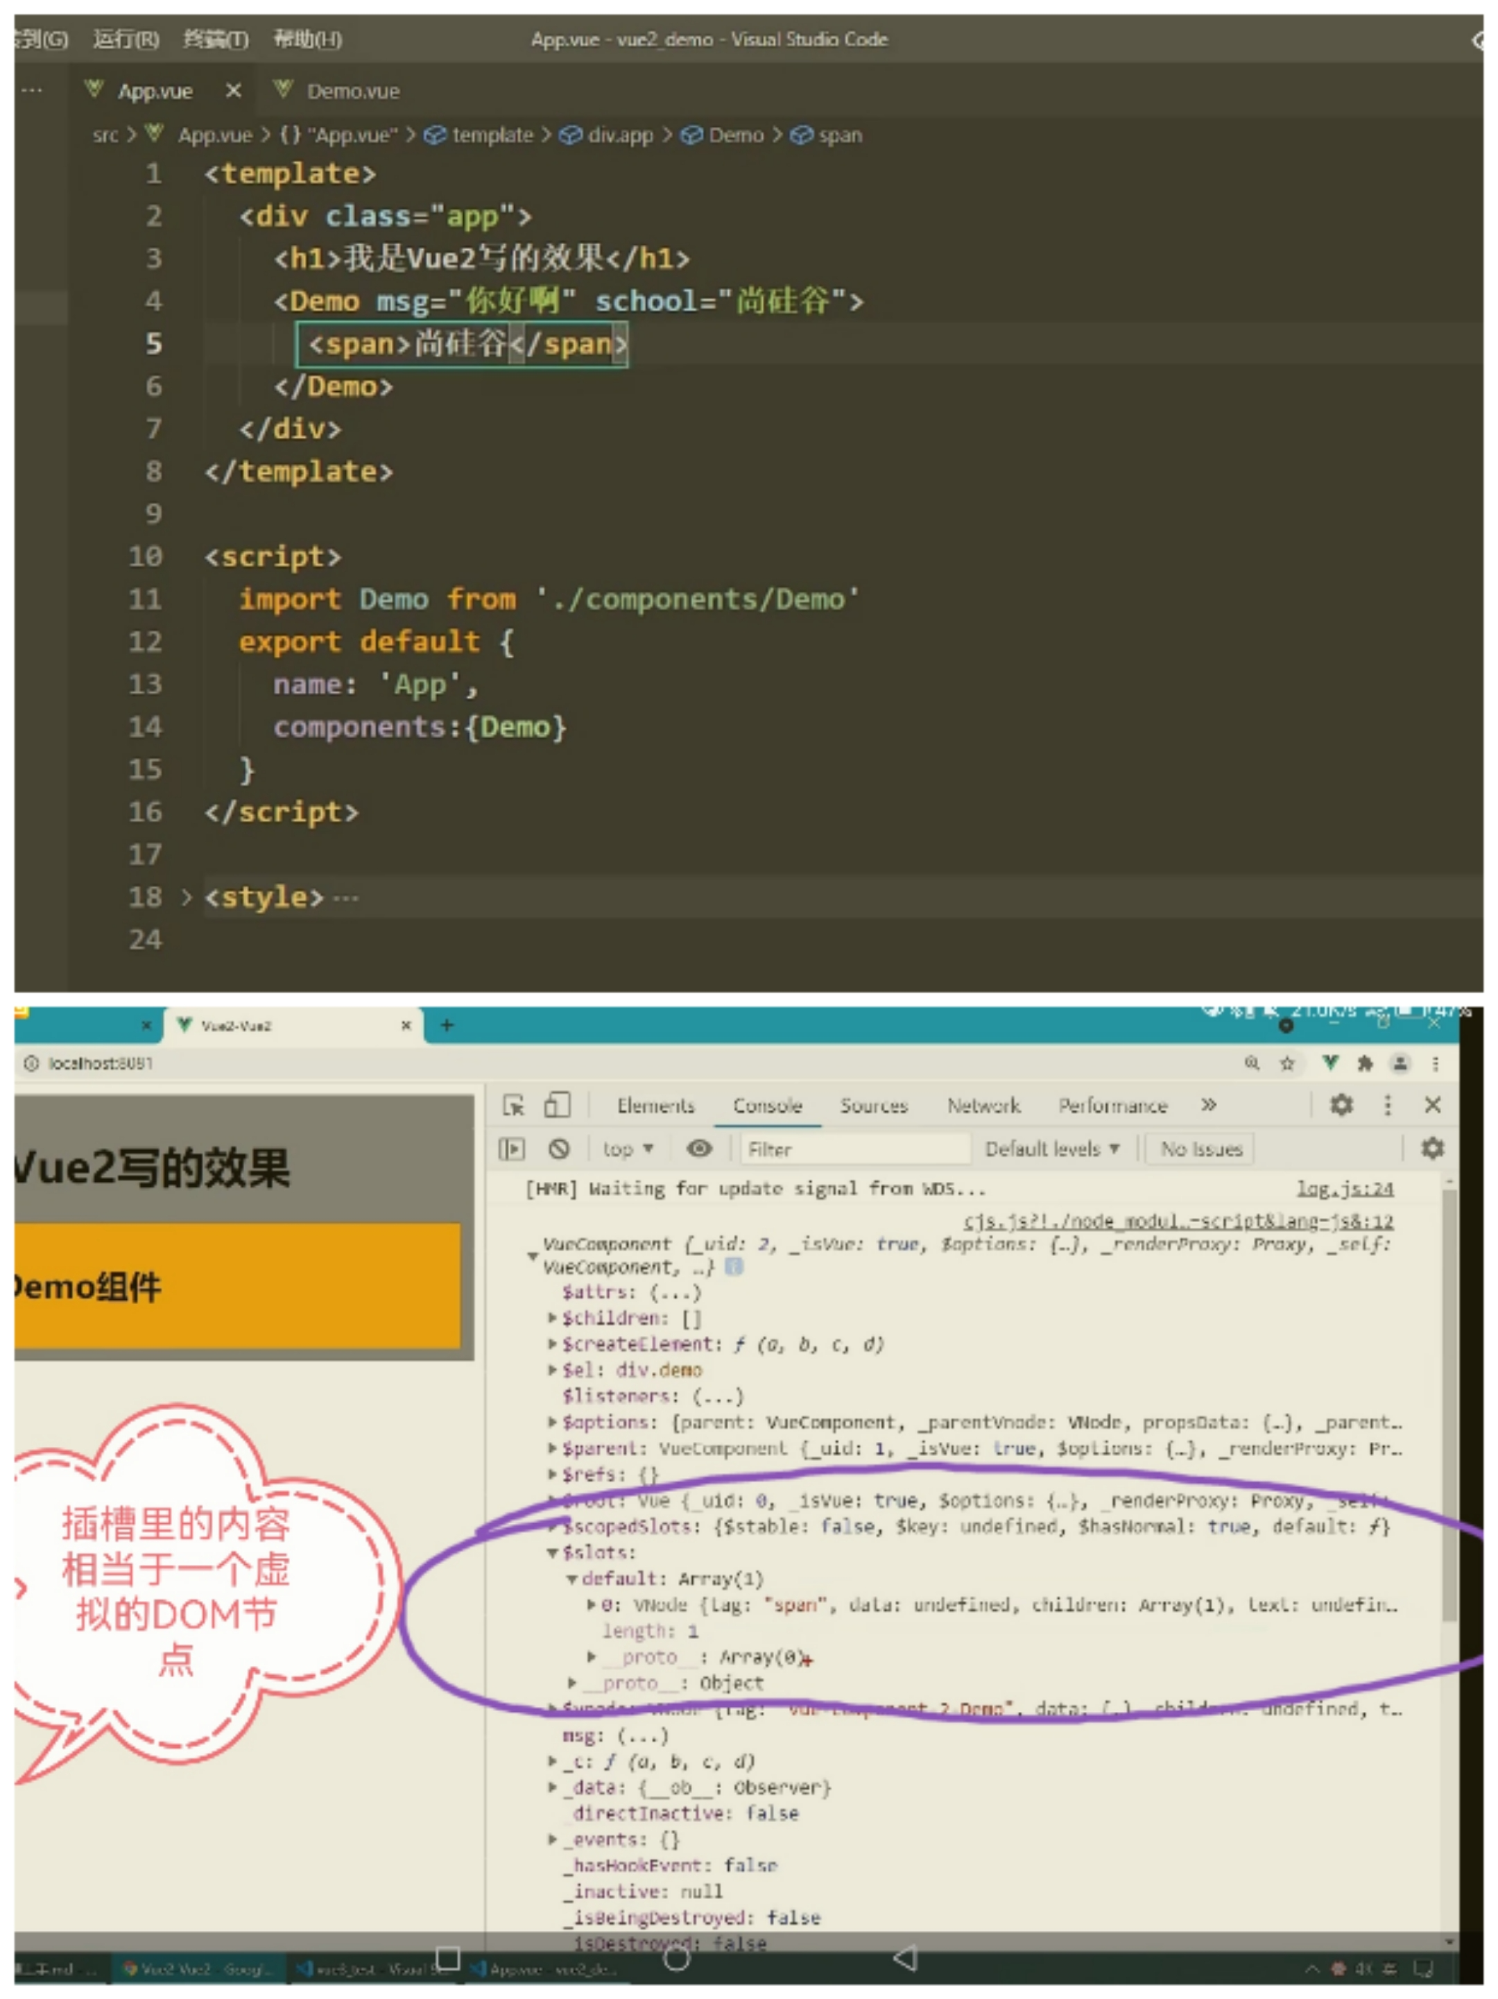The image size is (1498, 1999).
Task: Click the log.js:24 source link
Action: tap(1345, 1188)
